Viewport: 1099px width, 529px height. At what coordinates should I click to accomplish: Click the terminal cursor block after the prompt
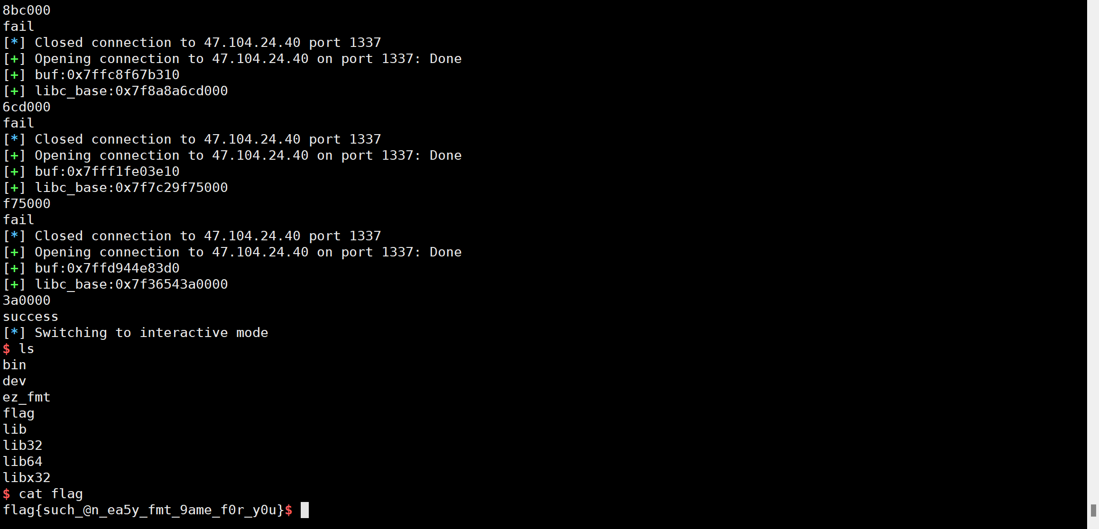(x=305, y=510)
